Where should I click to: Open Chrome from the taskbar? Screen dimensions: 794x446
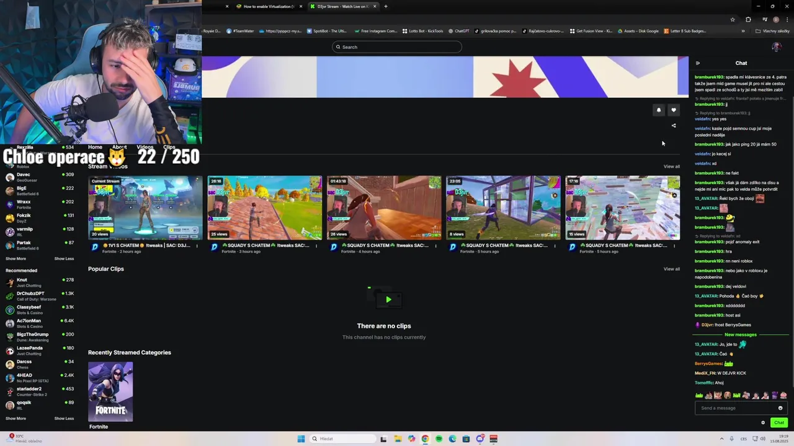(x=425, y=439)
